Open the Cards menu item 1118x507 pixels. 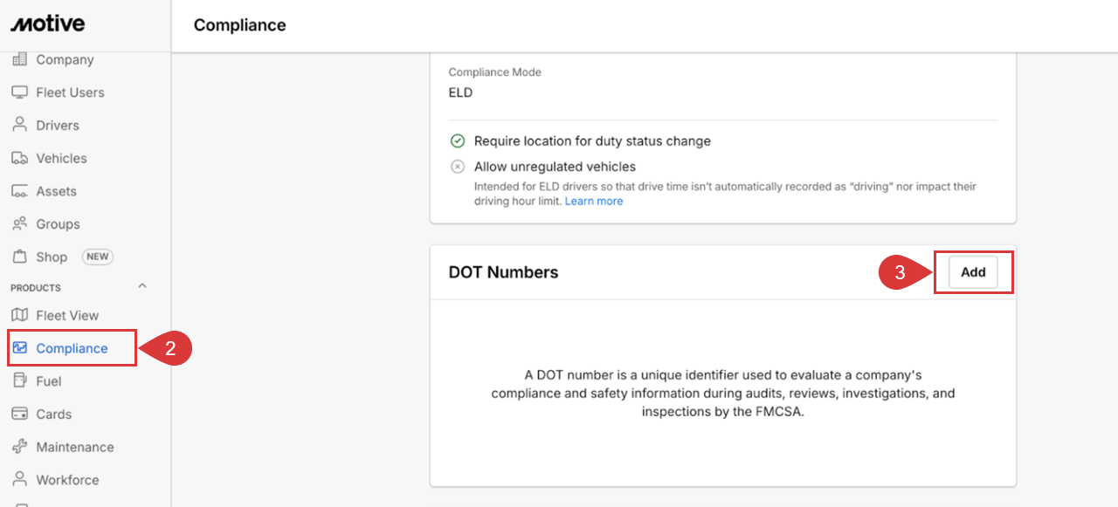pyautogui.click(x=54, y=414)
